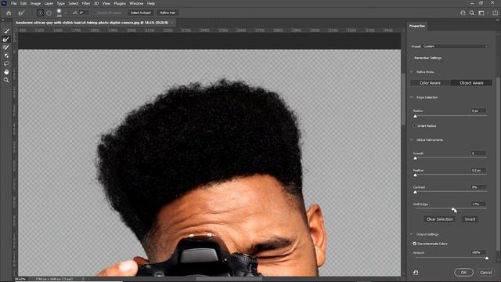This screenshot has width=501, height=282.
Task: Click the Feather value input field
Action: [478, 171]
